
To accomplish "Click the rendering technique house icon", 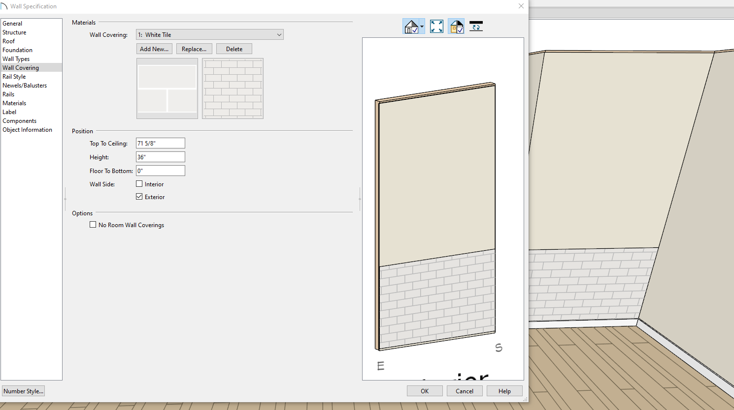I will [x=411, y=27].
